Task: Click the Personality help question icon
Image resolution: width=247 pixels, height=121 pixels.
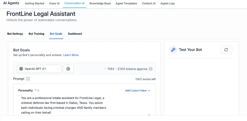Action: click(x=38, y=90)
